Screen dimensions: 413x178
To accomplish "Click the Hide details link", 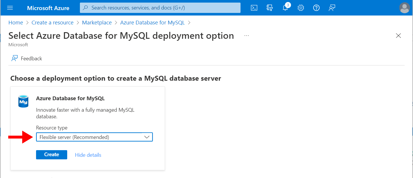I will click(x=88, y=155).
